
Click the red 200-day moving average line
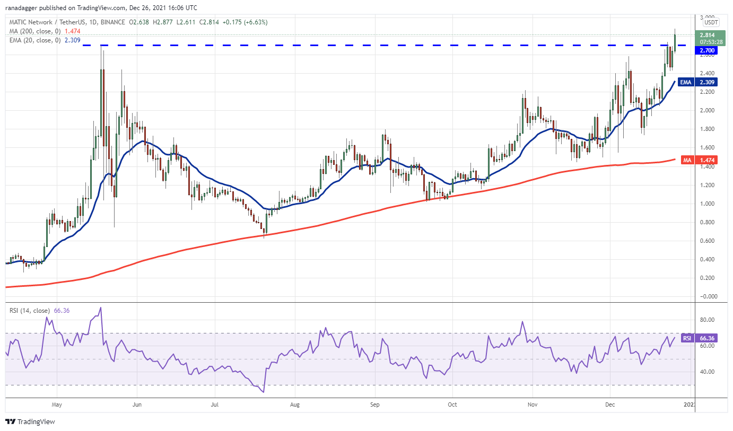point(371,211)
